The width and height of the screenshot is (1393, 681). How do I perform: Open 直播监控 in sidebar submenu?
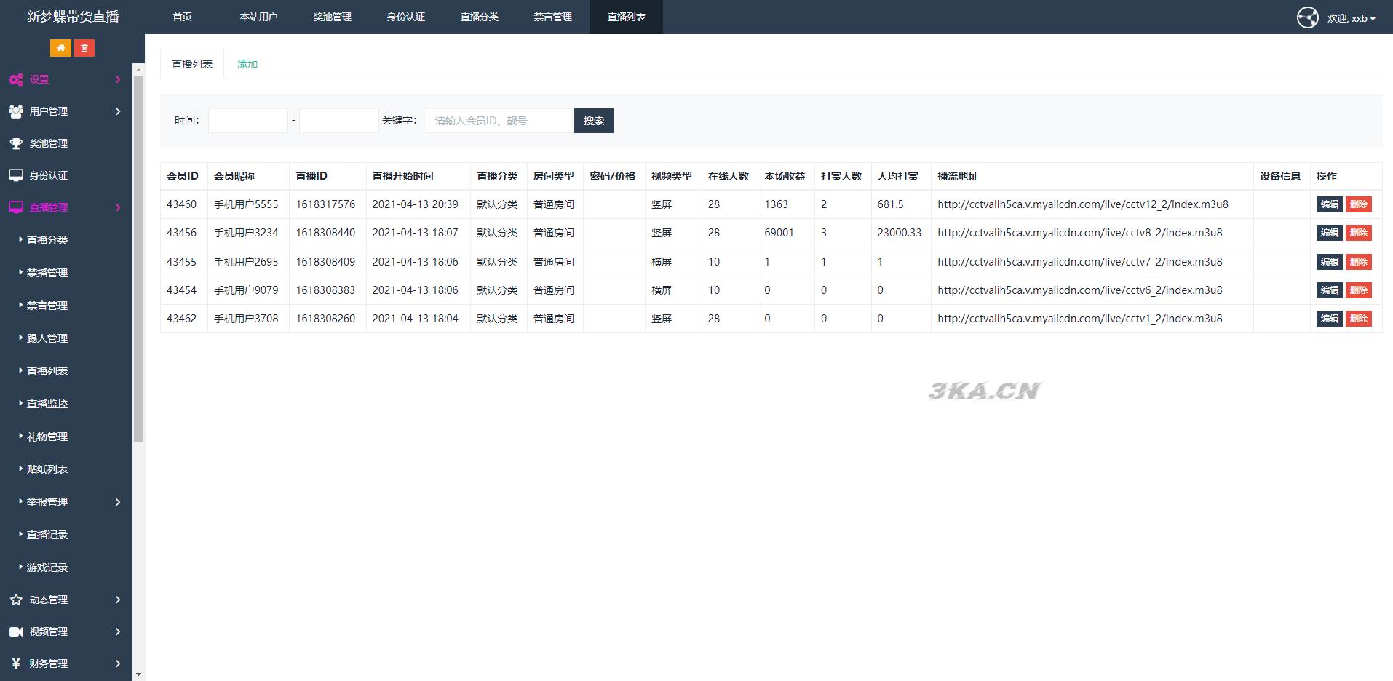pyautogui.click(x=47, y=404)
